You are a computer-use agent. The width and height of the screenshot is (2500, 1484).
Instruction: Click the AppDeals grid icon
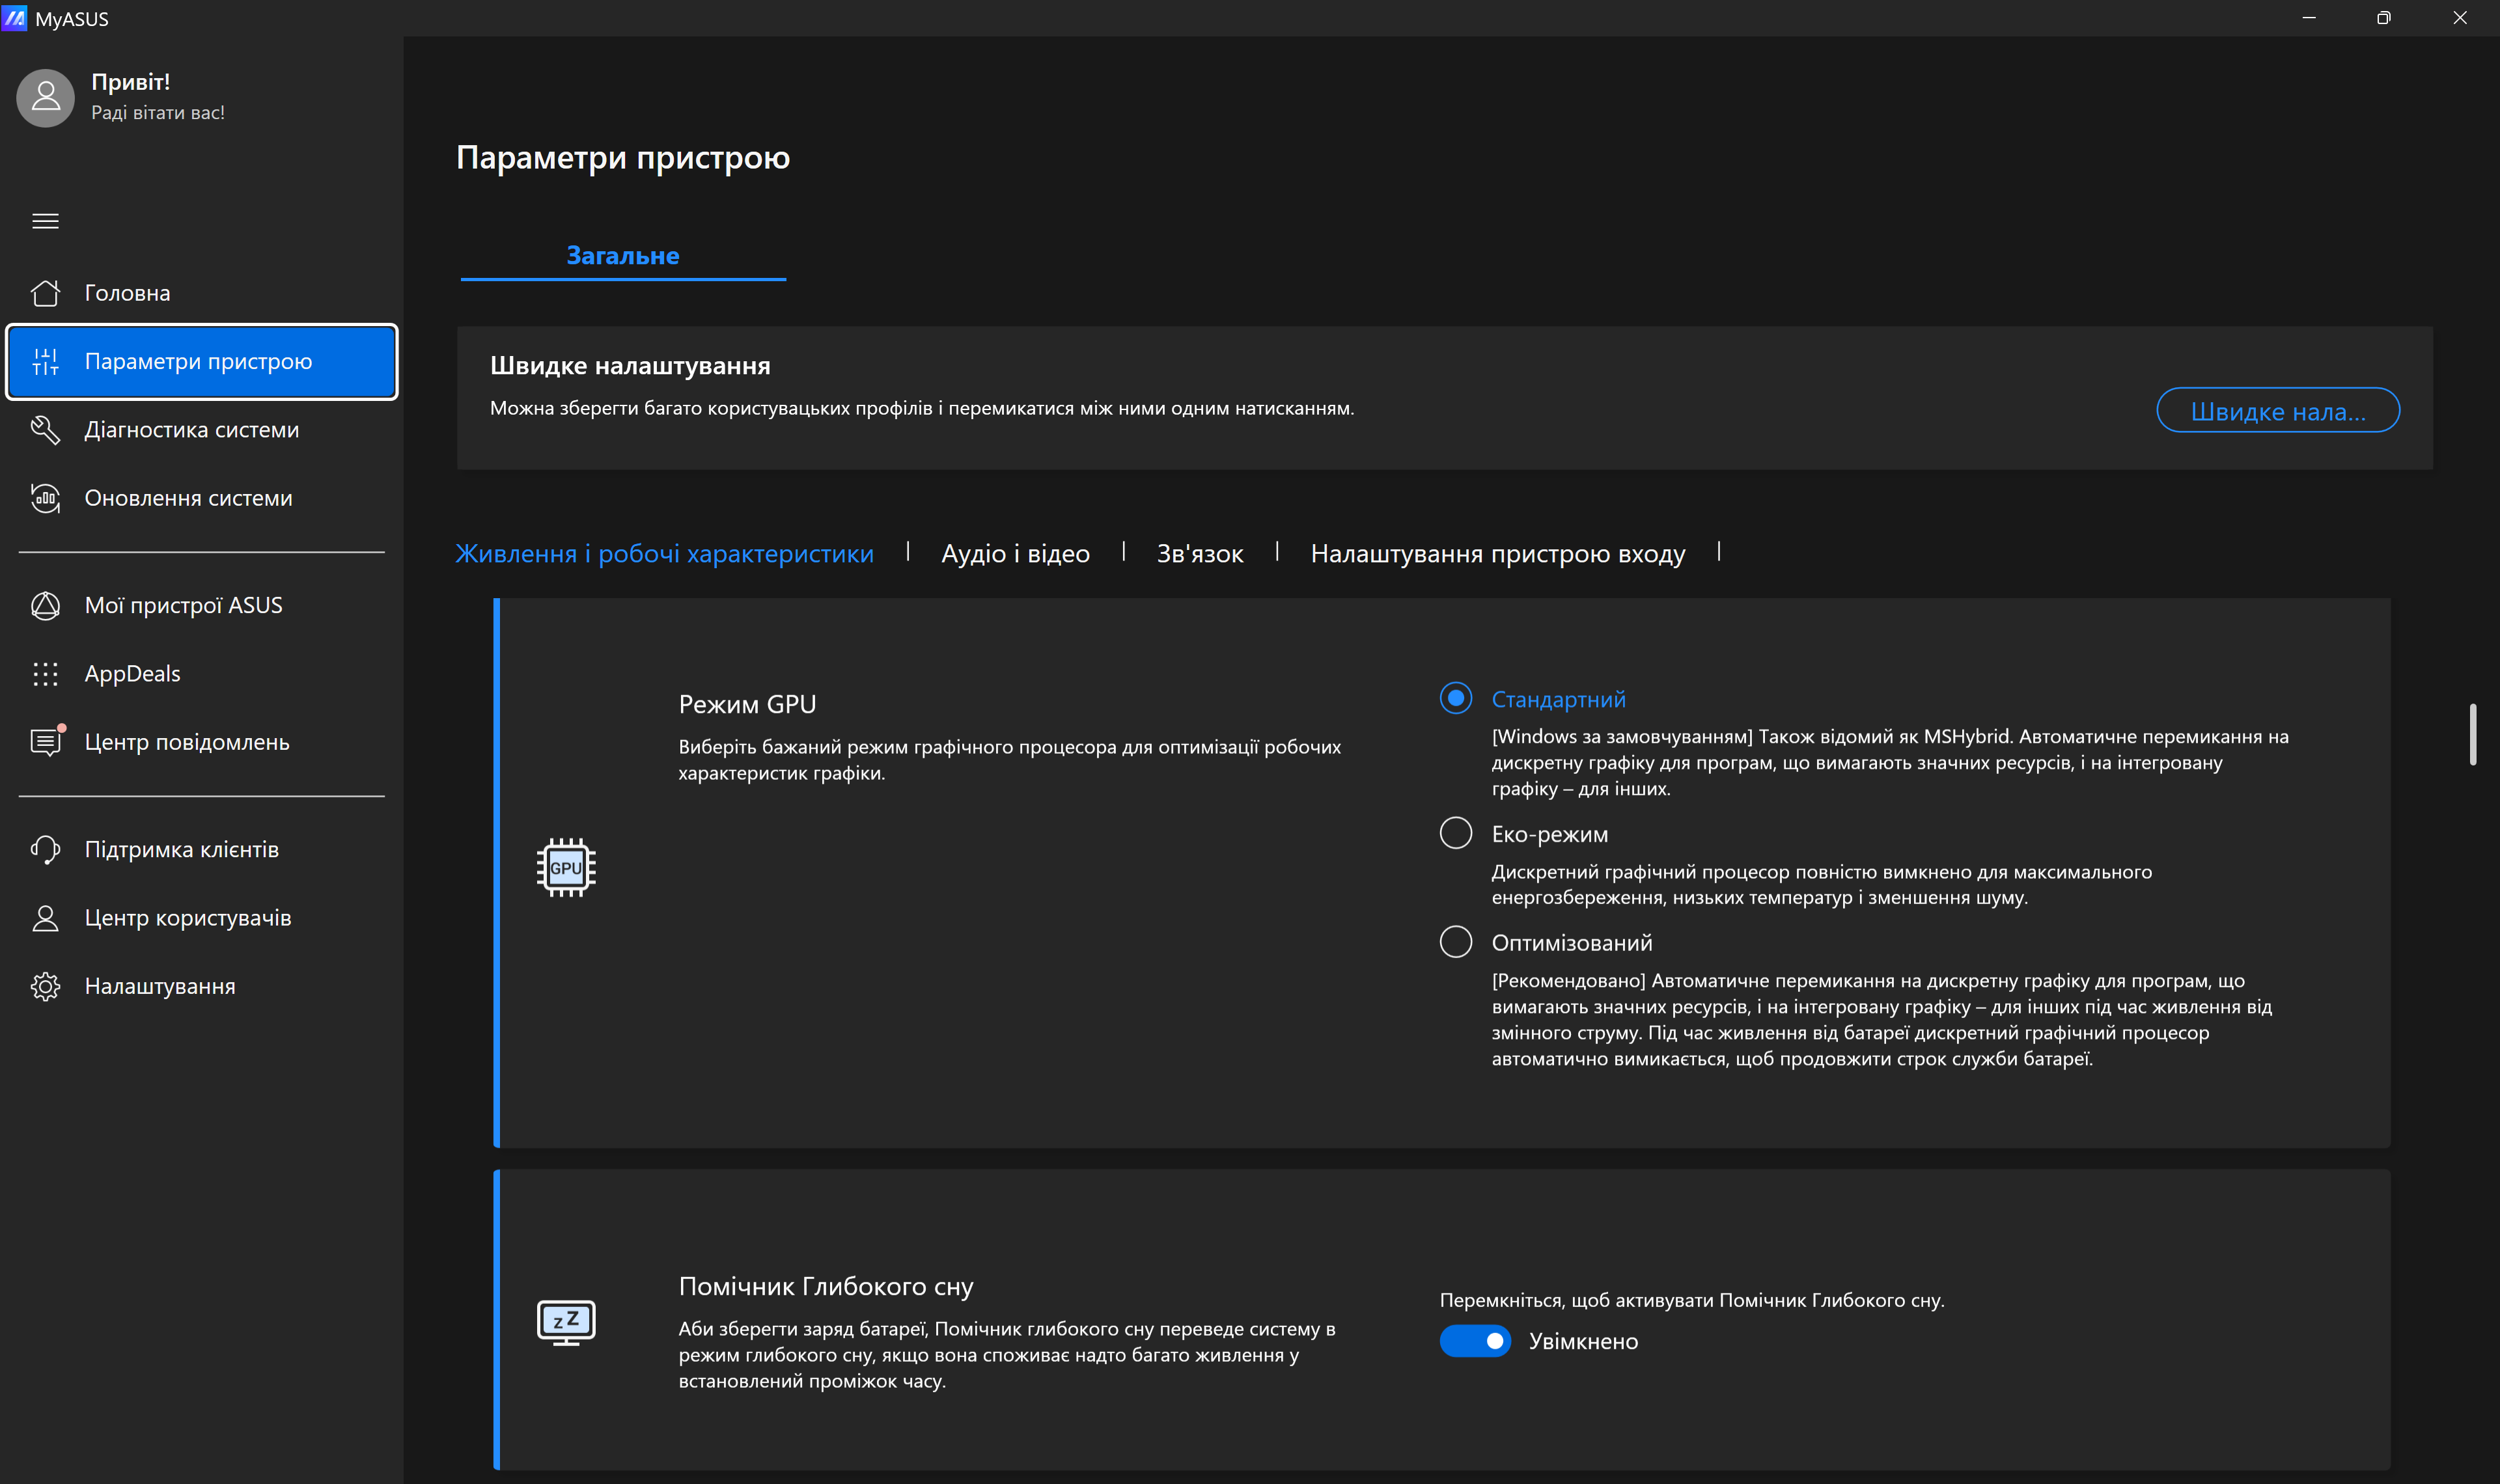click(x=45, y=674)
